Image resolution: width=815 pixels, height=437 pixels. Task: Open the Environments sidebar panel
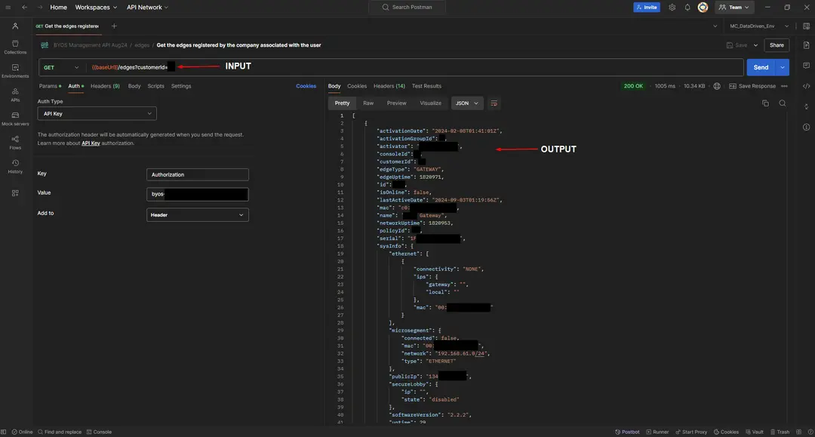pos(15,71)
